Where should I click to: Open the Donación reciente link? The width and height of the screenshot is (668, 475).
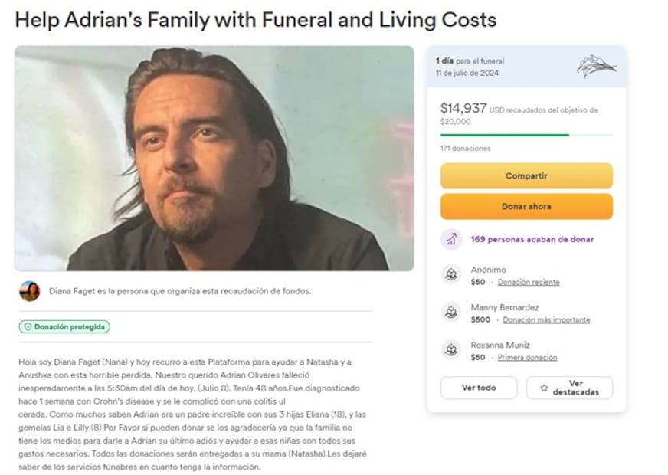528,282
